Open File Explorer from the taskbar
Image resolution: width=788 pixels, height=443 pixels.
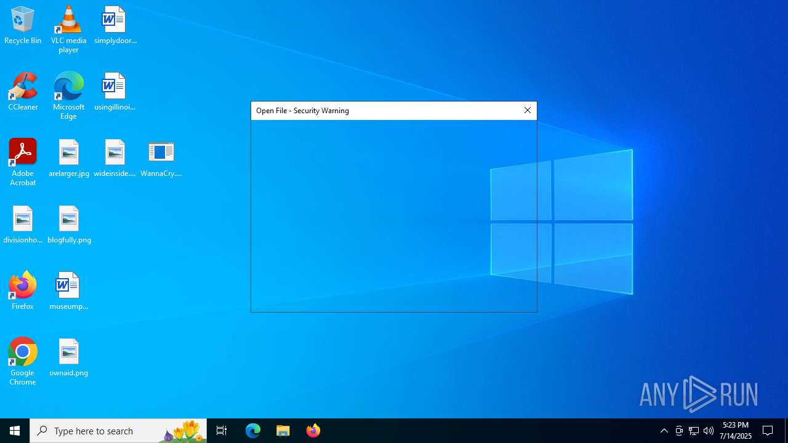pyautogui.click(x=283, y=431)
